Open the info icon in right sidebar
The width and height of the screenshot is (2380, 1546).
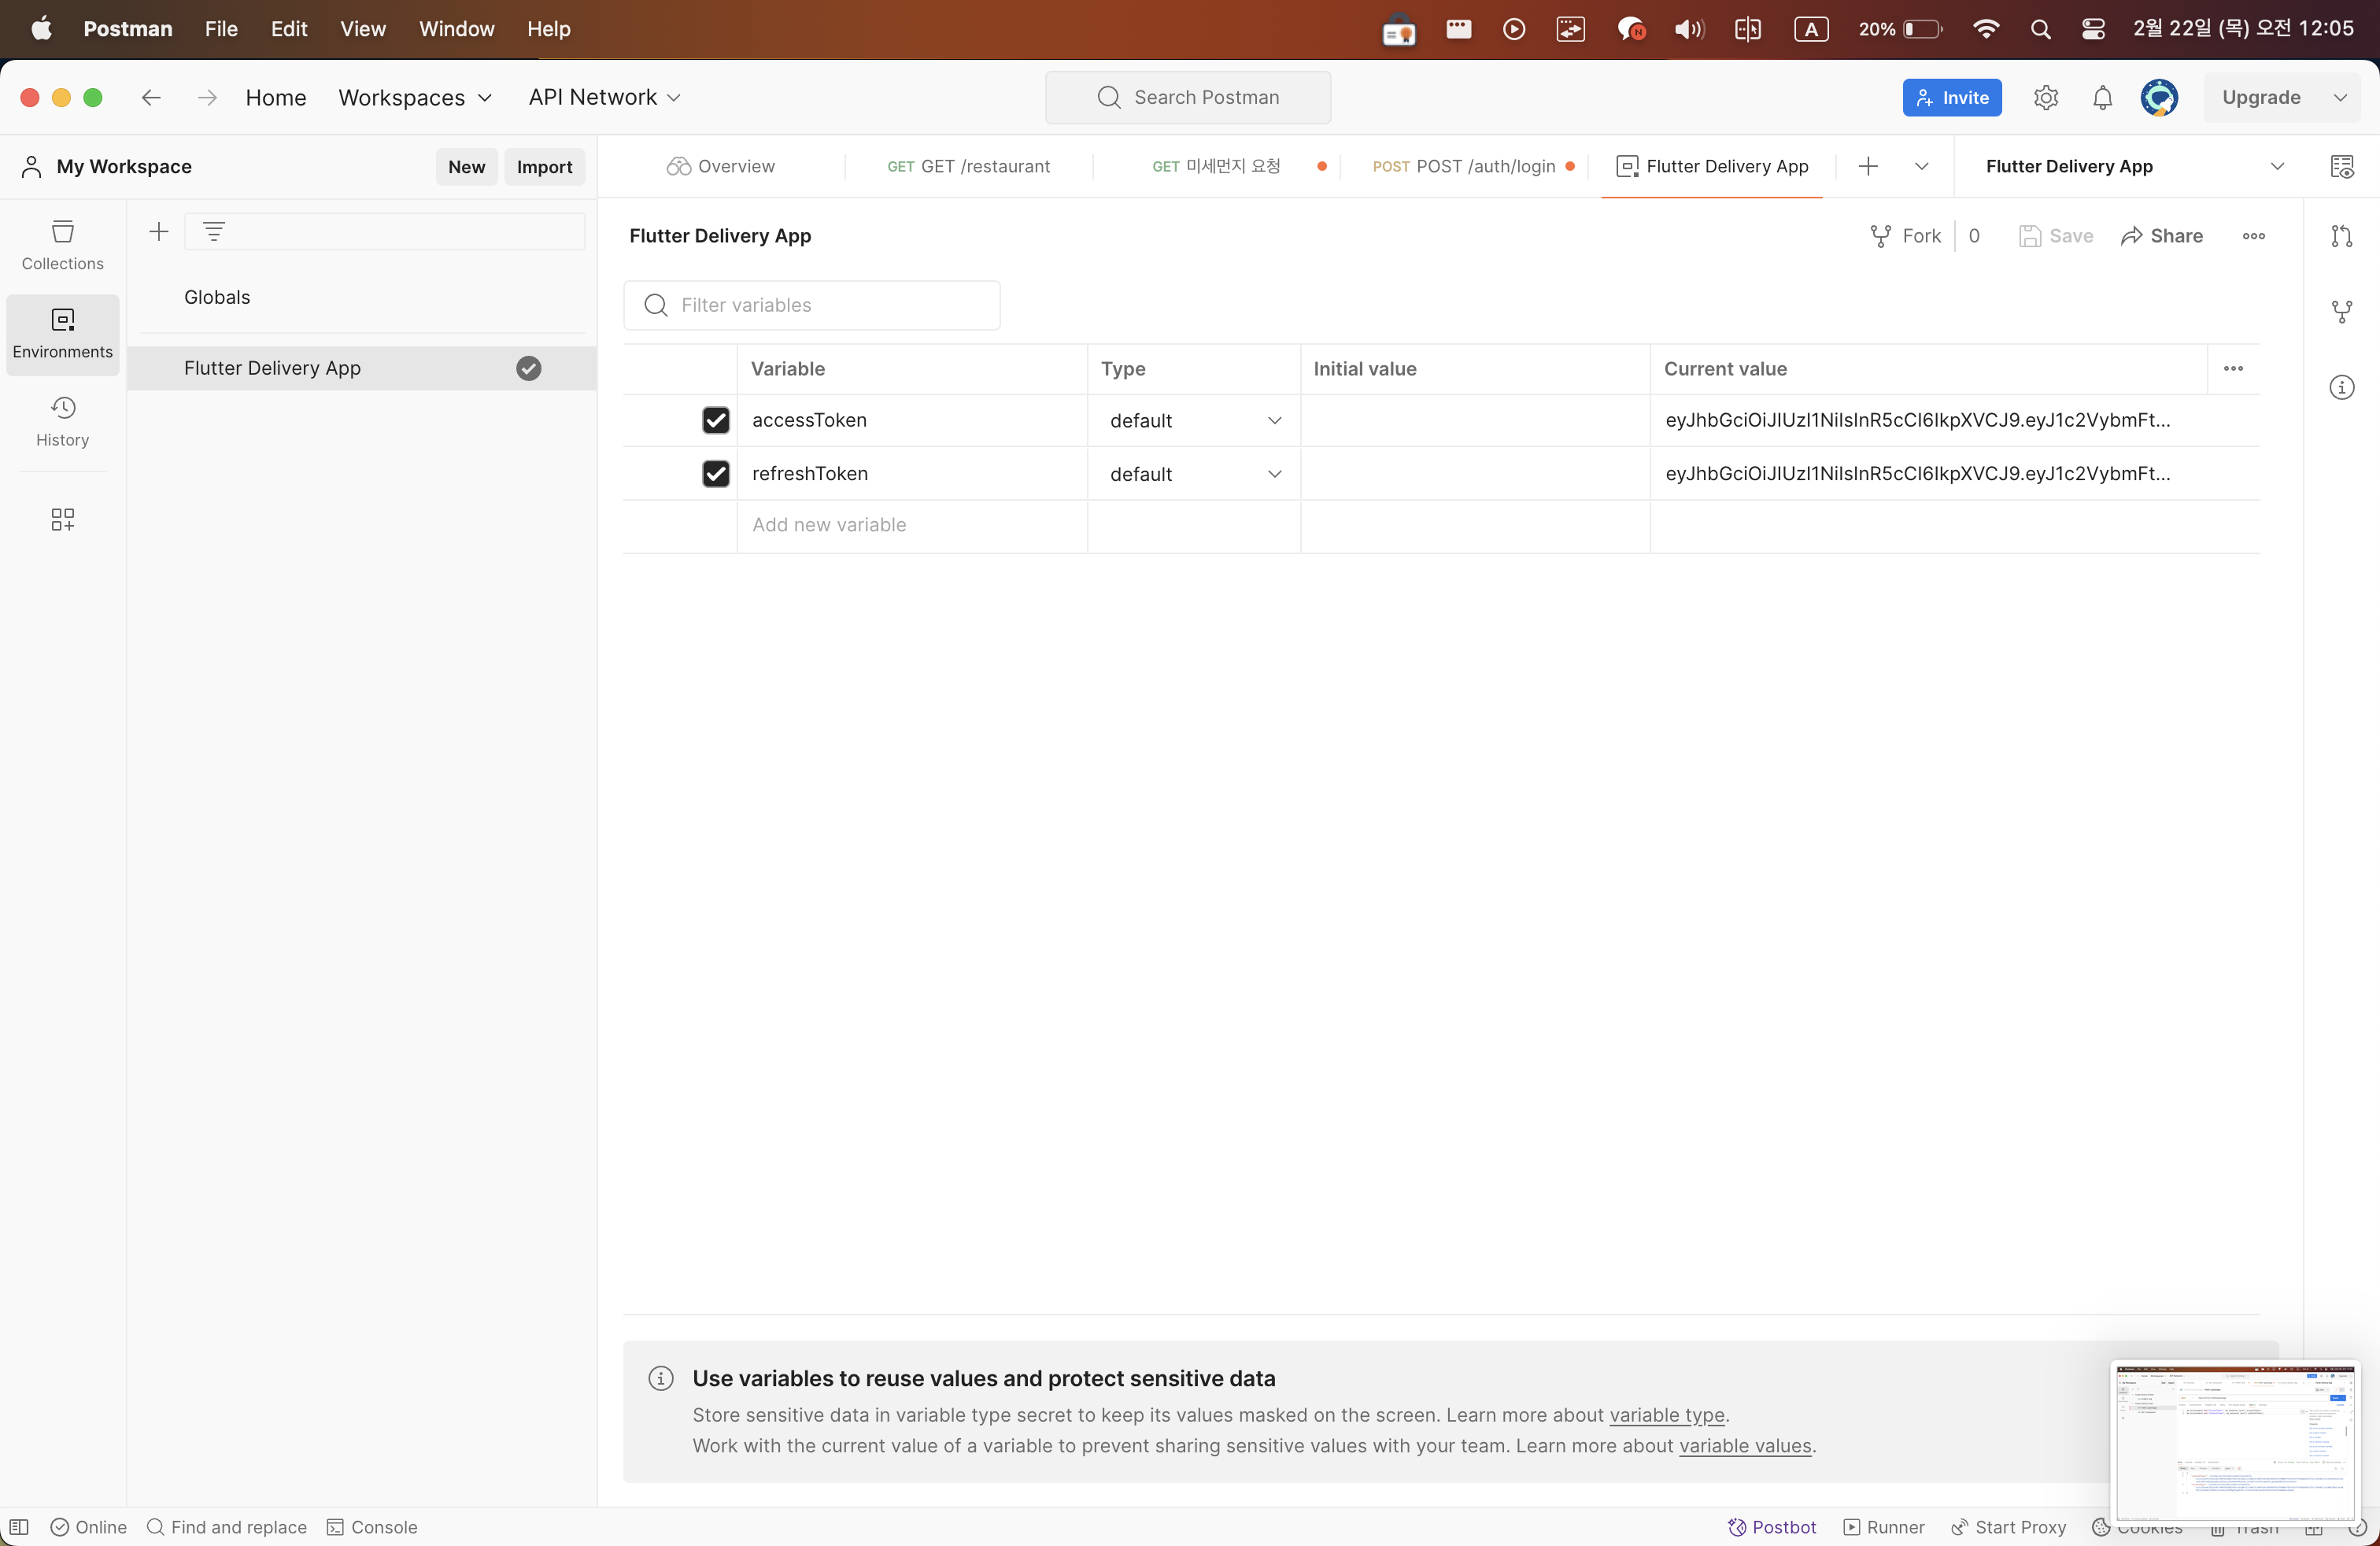coord(2341,387)
